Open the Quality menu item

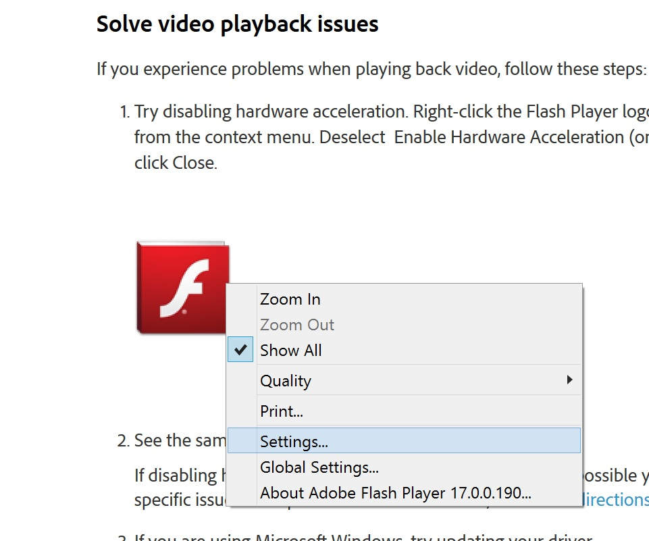coord(286,381)
